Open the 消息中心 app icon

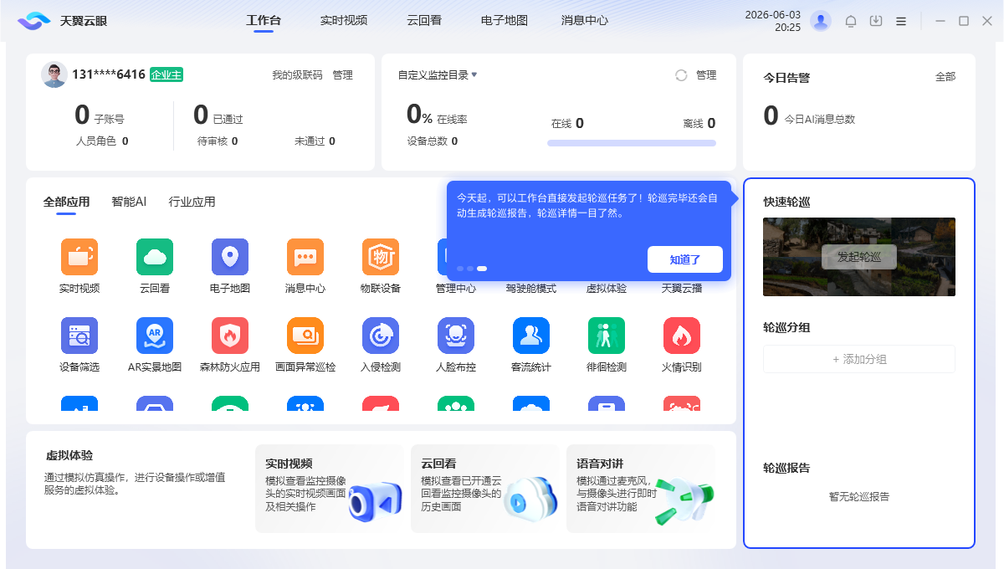(305, 257)
